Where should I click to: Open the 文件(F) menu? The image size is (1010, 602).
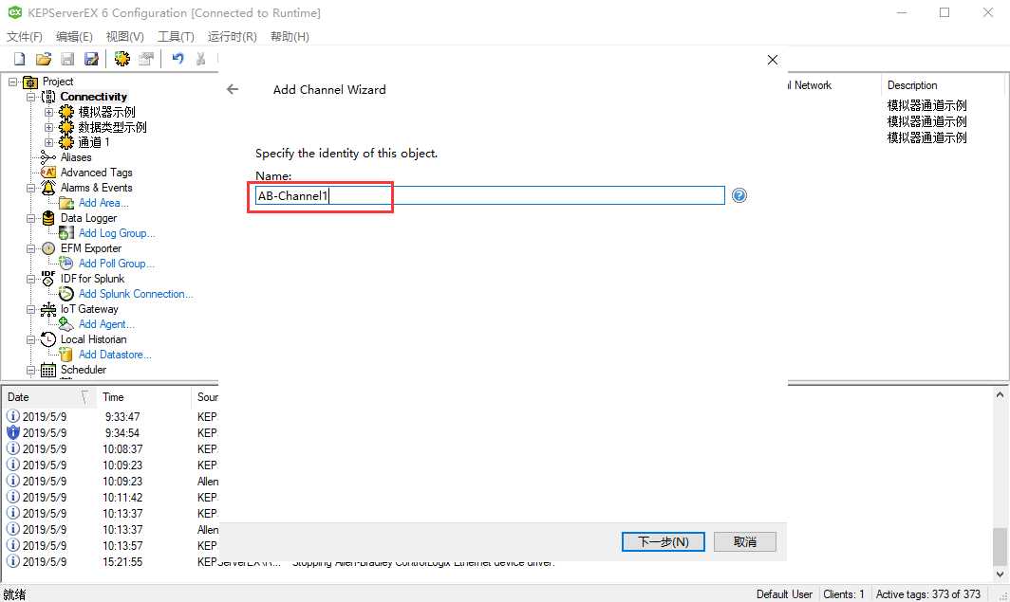tap(25, 37)
